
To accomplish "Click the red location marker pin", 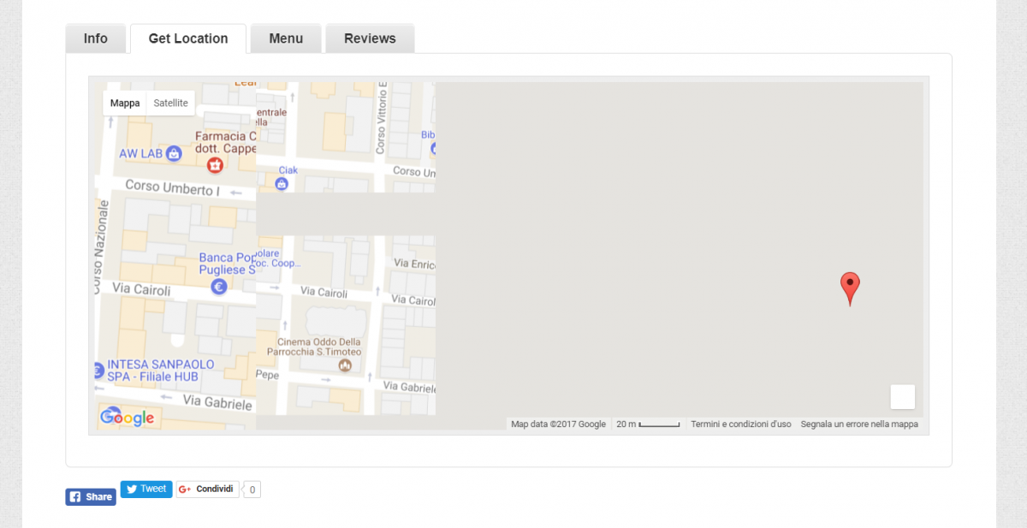I will (x=850, y=288).
